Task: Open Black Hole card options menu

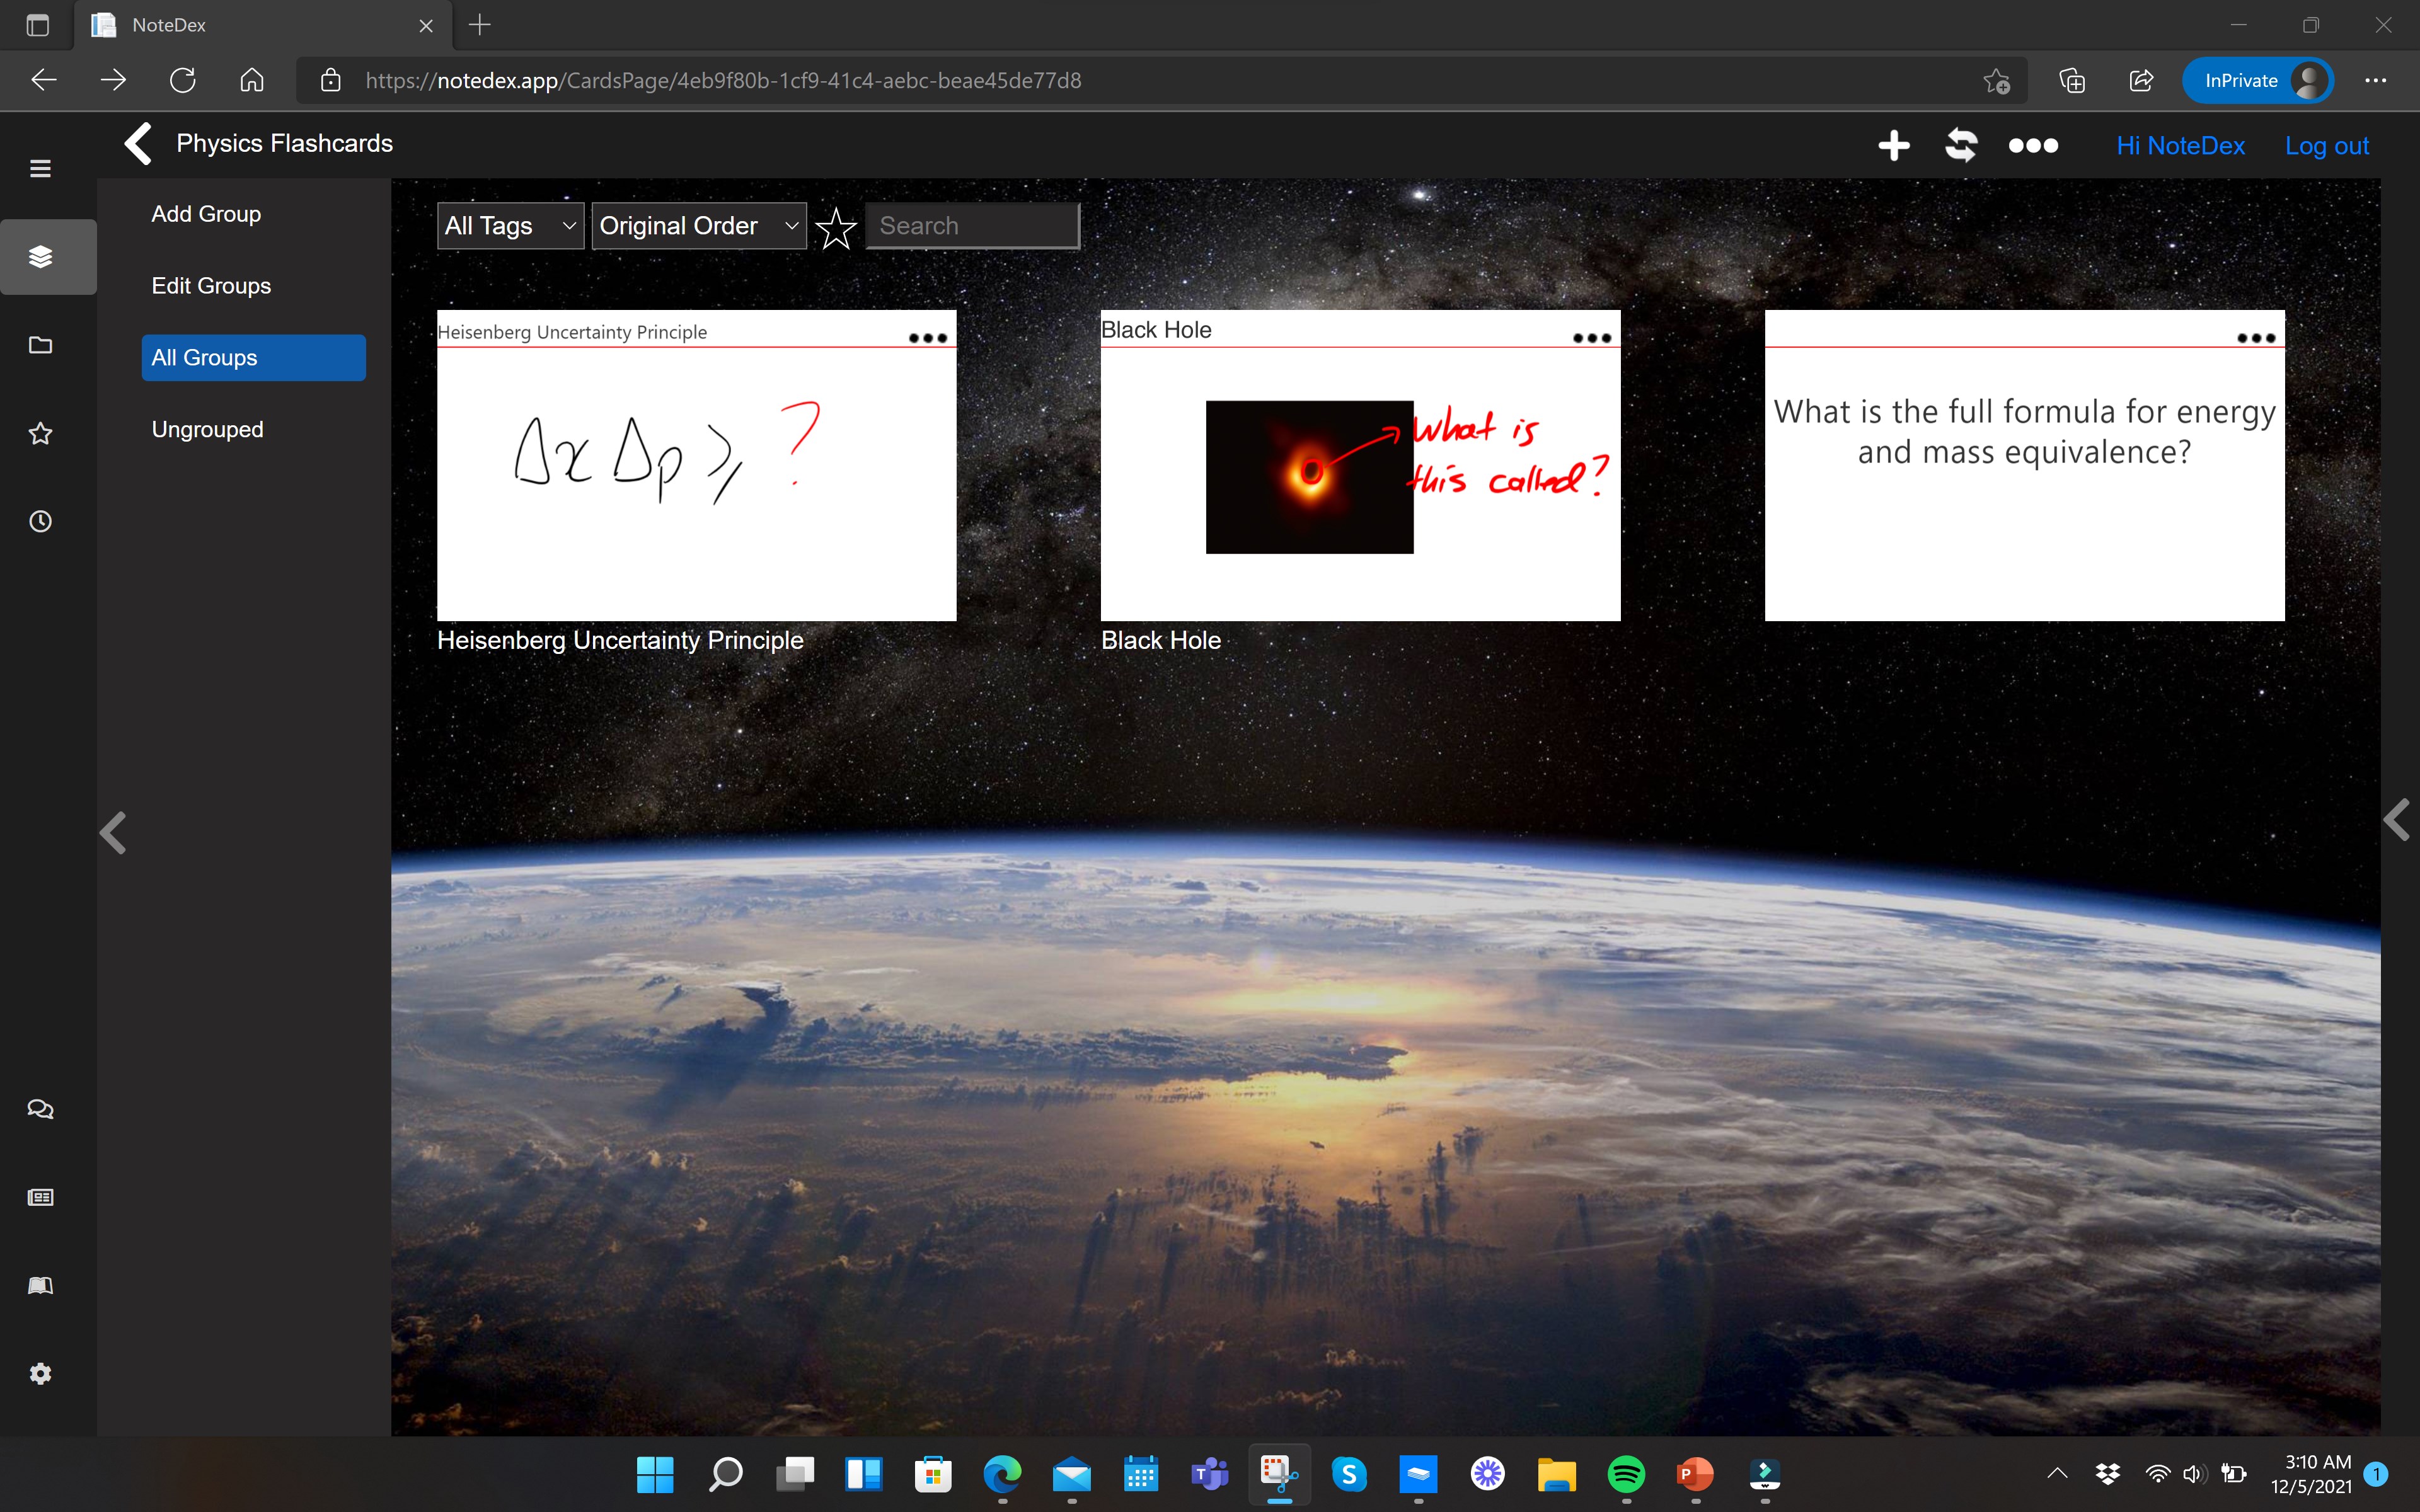Action: (x=1591, y=338)
